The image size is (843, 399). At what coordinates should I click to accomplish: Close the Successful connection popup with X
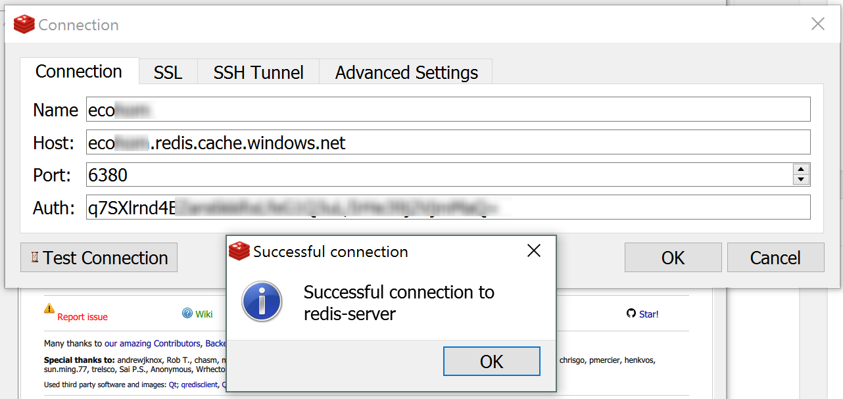(534, 250)
